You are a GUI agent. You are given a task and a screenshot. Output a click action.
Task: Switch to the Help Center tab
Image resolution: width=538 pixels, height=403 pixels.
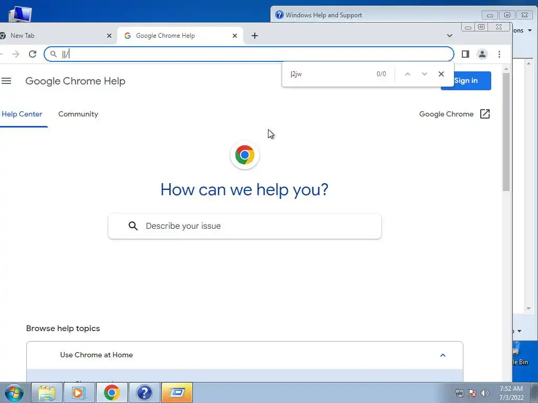(x=22, y=114)
